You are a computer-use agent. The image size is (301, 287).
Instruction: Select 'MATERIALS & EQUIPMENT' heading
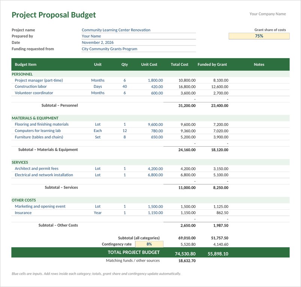coord(35,118)
